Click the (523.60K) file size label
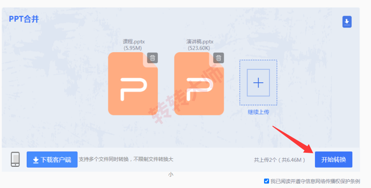Viewport: 371px width, 188px height. 199,48
